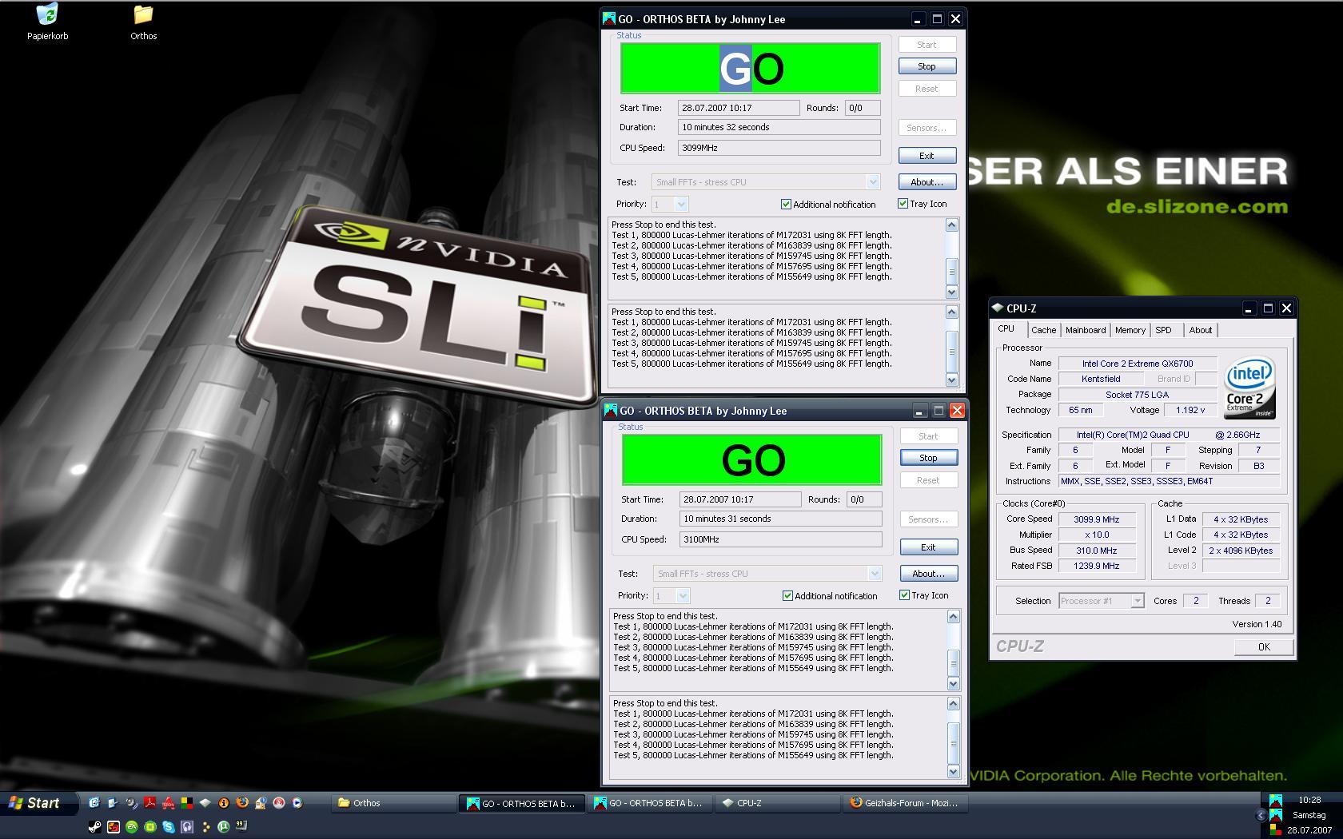The image size is (1343, 839).
Task: Click the speaker quick launch icon
Action: click(131, 802)
